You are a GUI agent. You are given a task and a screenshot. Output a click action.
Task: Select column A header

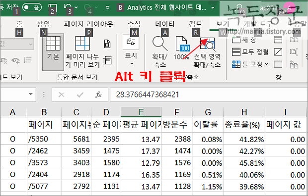click(x=13, y=112)
